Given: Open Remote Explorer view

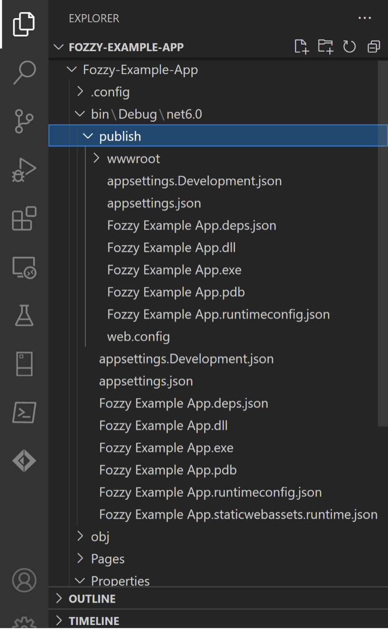Looking at the screenshot, I should coord(24,267).
